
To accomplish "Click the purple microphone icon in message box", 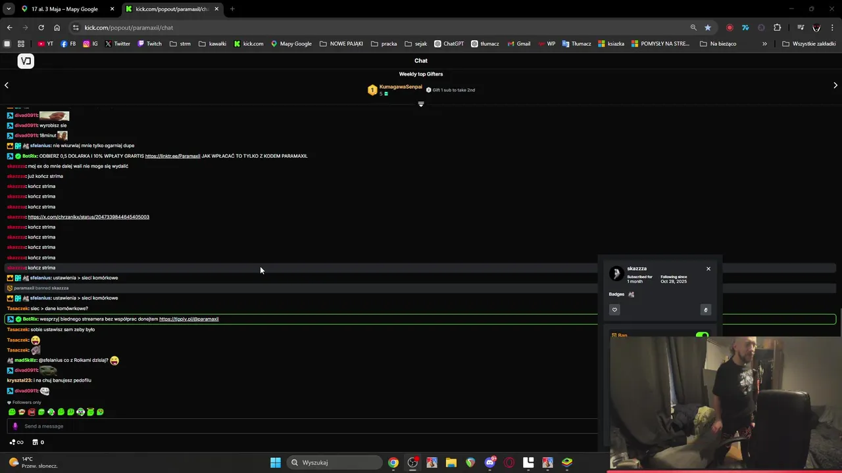I will pos(15,426).
